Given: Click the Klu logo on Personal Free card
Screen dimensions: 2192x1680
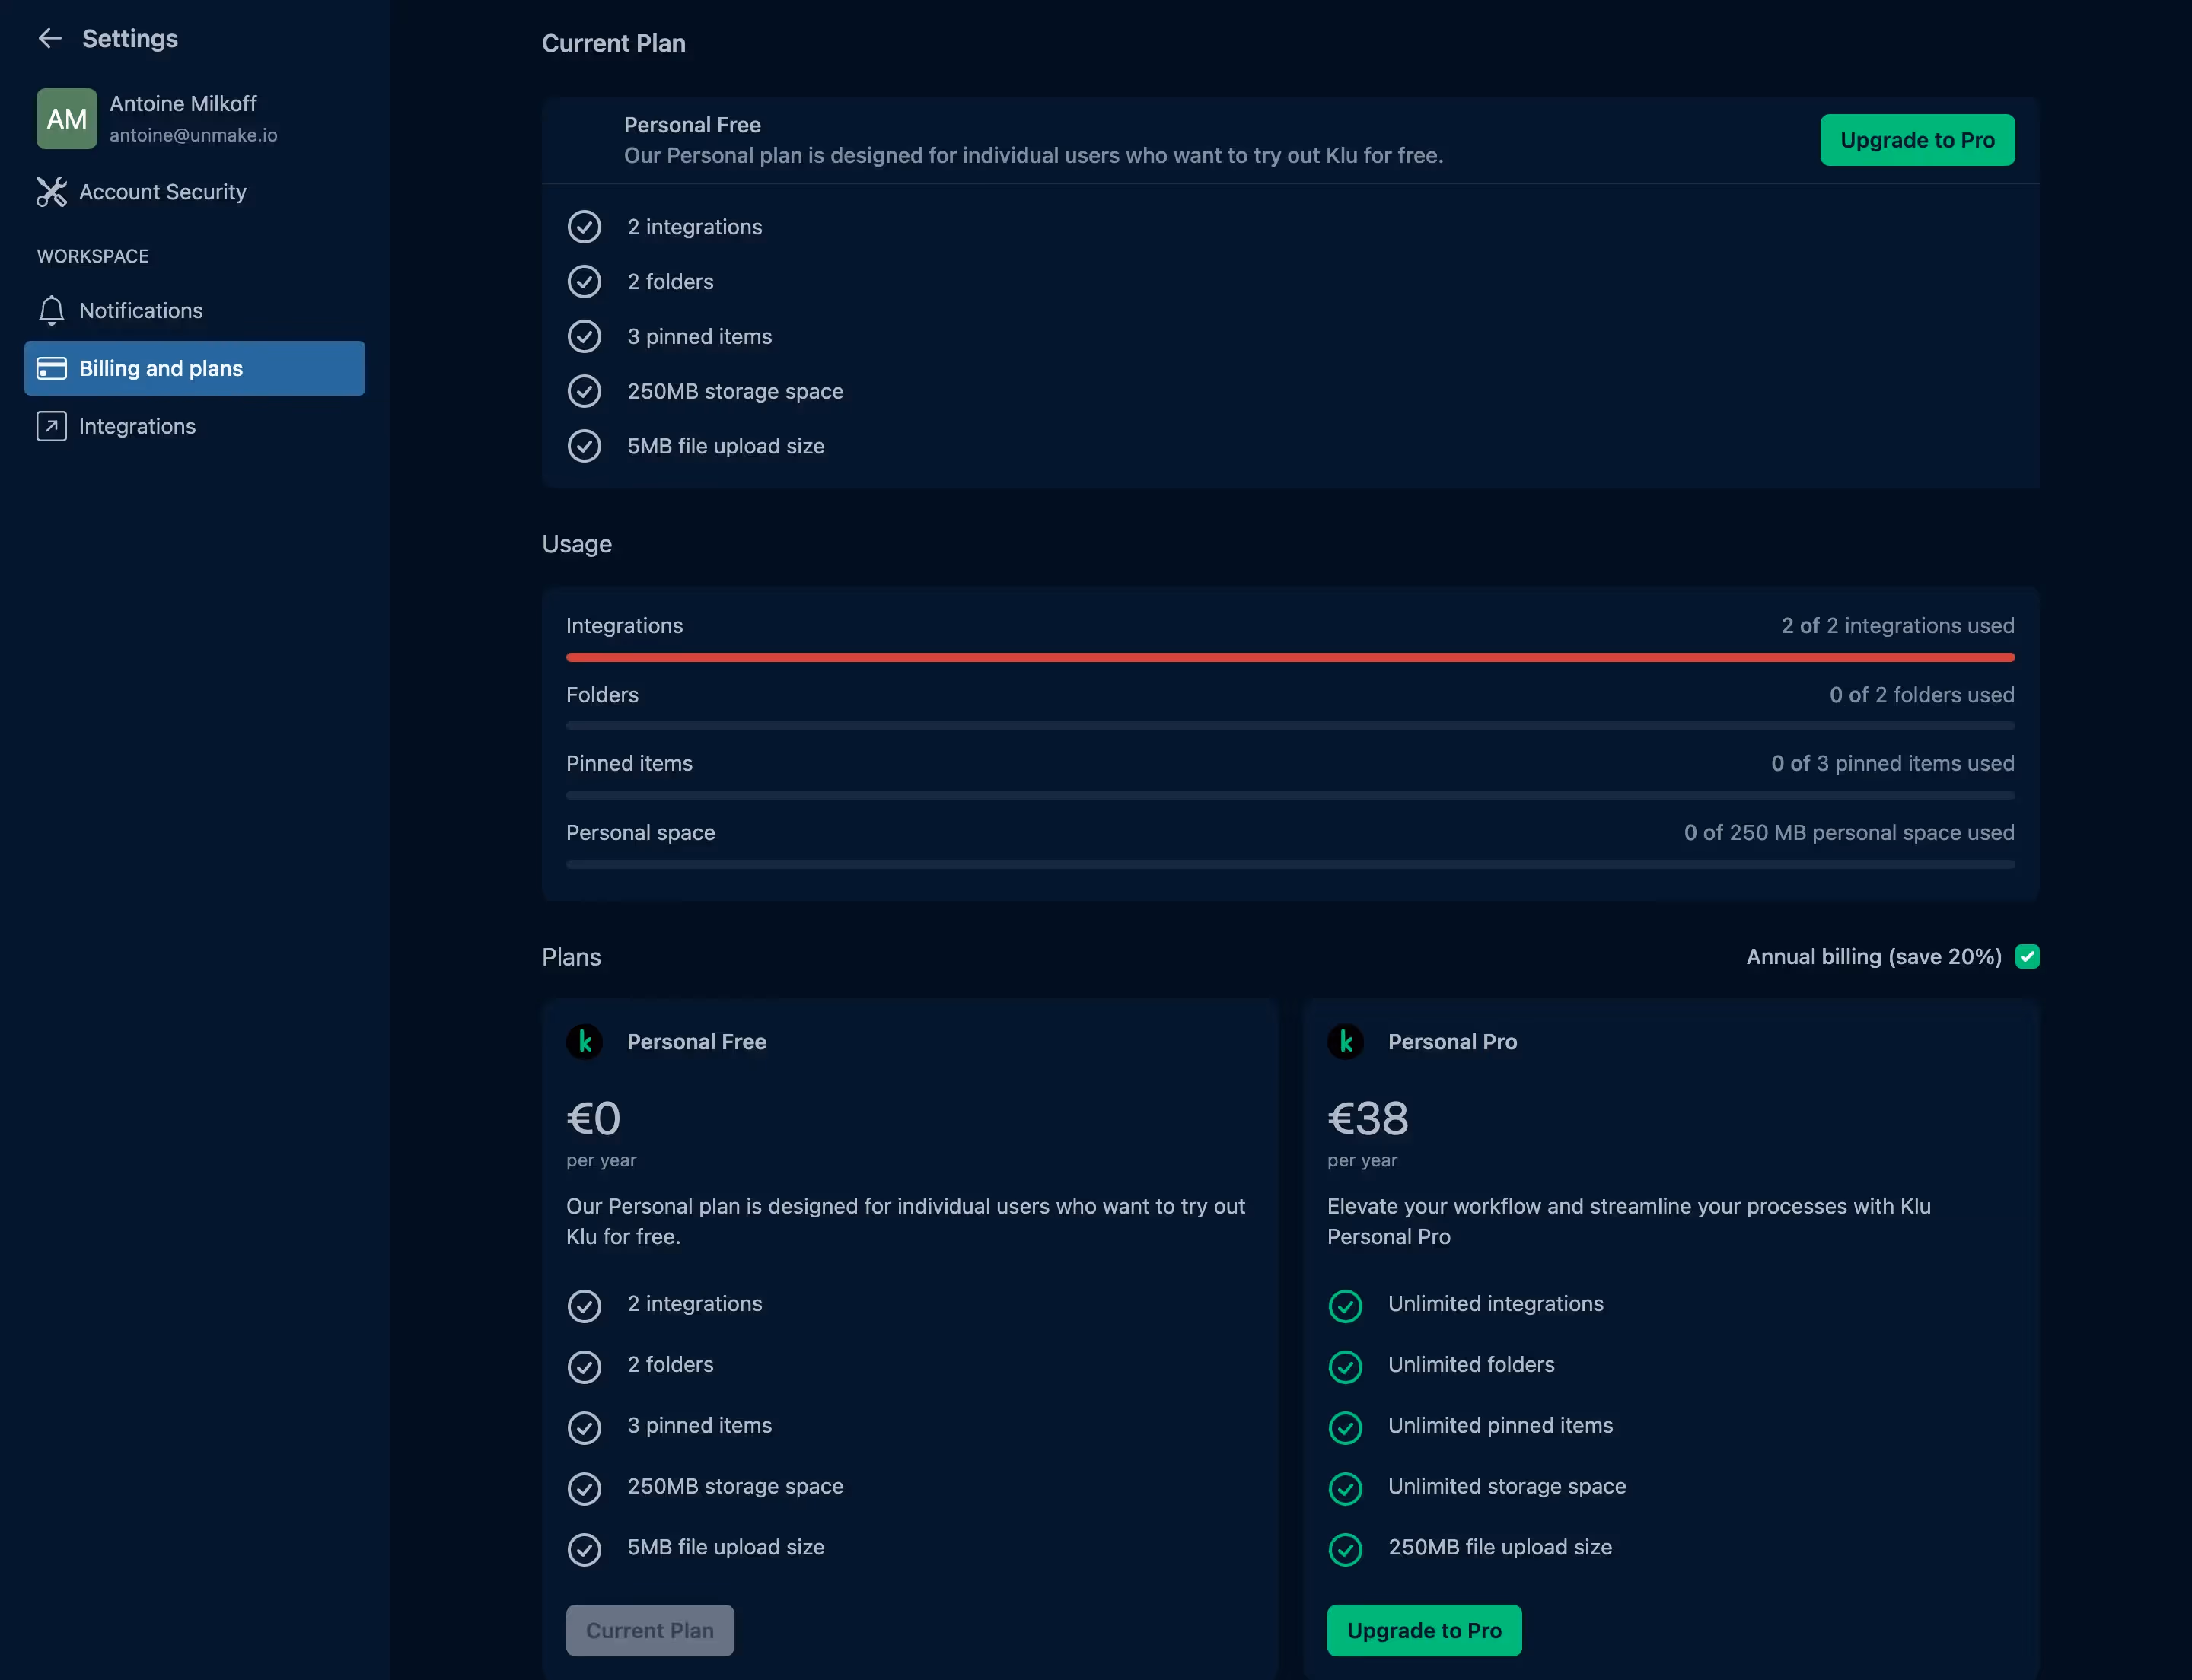Looking at the screenshot, I should click(x=585, y=1041).
